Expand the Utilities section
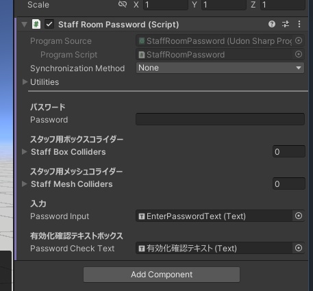The height and width of the screenshot is (291, 313). (x=25, y=82)
